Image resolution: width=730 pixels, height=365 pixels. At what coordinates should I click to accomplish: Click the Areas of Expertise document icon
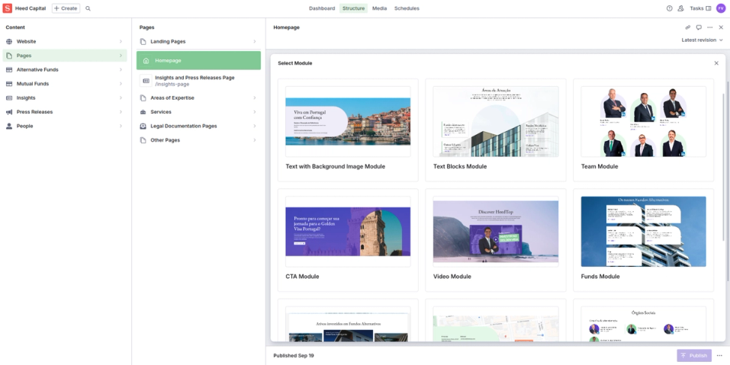[143, 98]
